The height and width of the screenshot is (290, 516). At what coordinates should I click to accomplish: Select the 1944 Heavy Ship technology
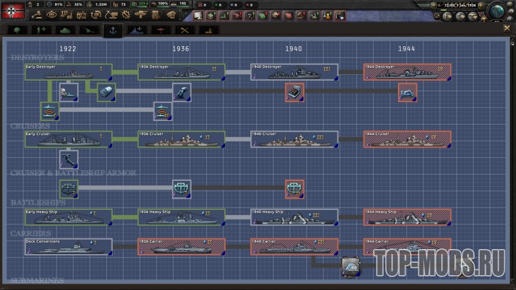pos(407,216)
